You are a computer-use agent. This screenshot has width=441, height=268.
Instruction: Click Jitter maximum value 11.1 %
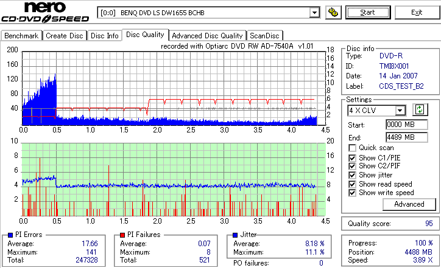point(315,252)
